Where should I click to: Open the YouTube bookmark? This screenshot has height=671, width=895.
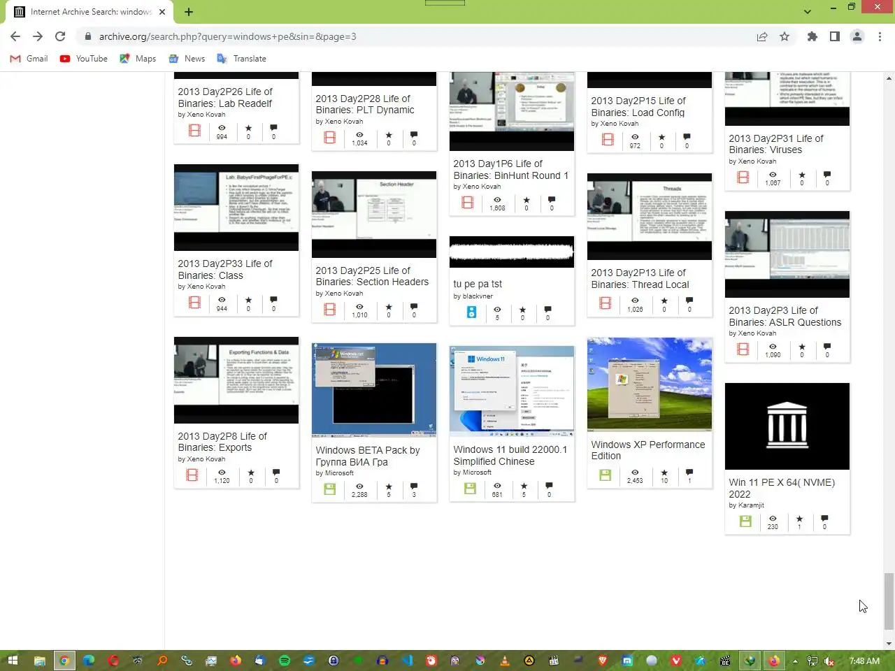pyautogui.click(x=84, y=59)
